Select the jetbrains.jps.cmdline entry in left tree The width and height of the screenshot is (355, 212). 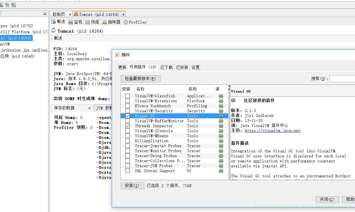tap(24, 50)
